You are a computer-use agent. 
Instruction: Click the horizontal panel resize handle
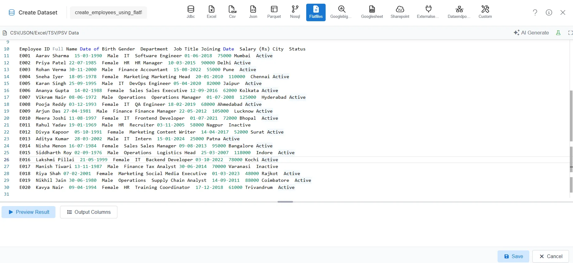click(x=285, y=202)
